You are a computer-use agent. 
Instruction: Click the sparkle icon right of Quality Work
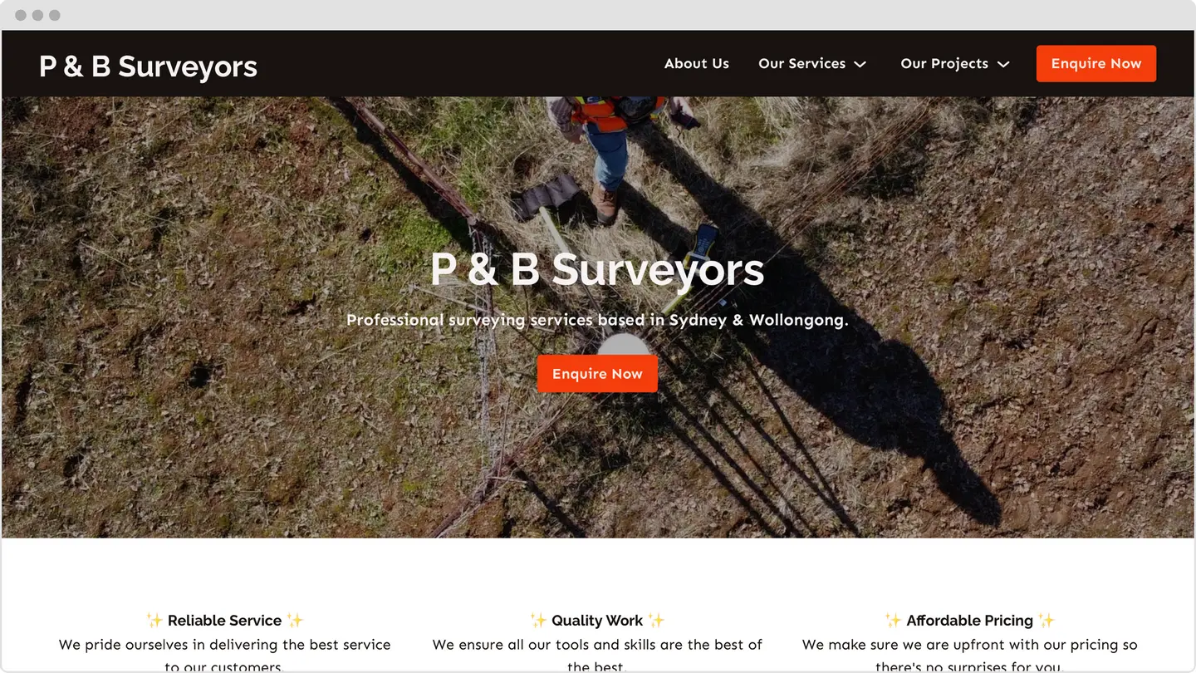click(656, 621)
